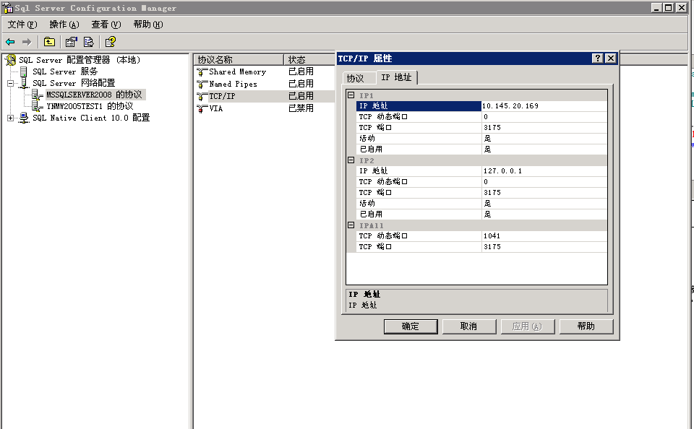Click the TCP/IP protocol icon in list
Image resolution: width=694 pixels, height=429 pixels.
(202, 96)
